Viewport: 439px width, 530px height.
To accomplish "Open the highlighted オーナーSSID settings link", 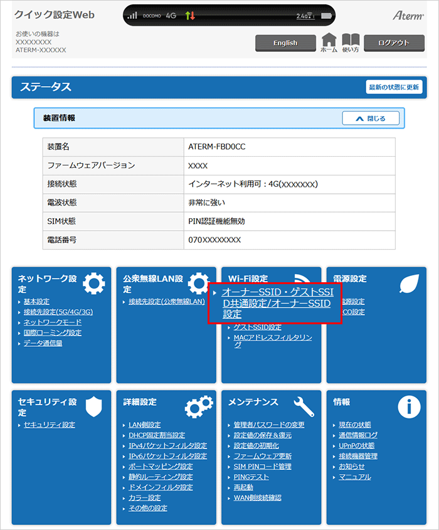I will point(276,304).
